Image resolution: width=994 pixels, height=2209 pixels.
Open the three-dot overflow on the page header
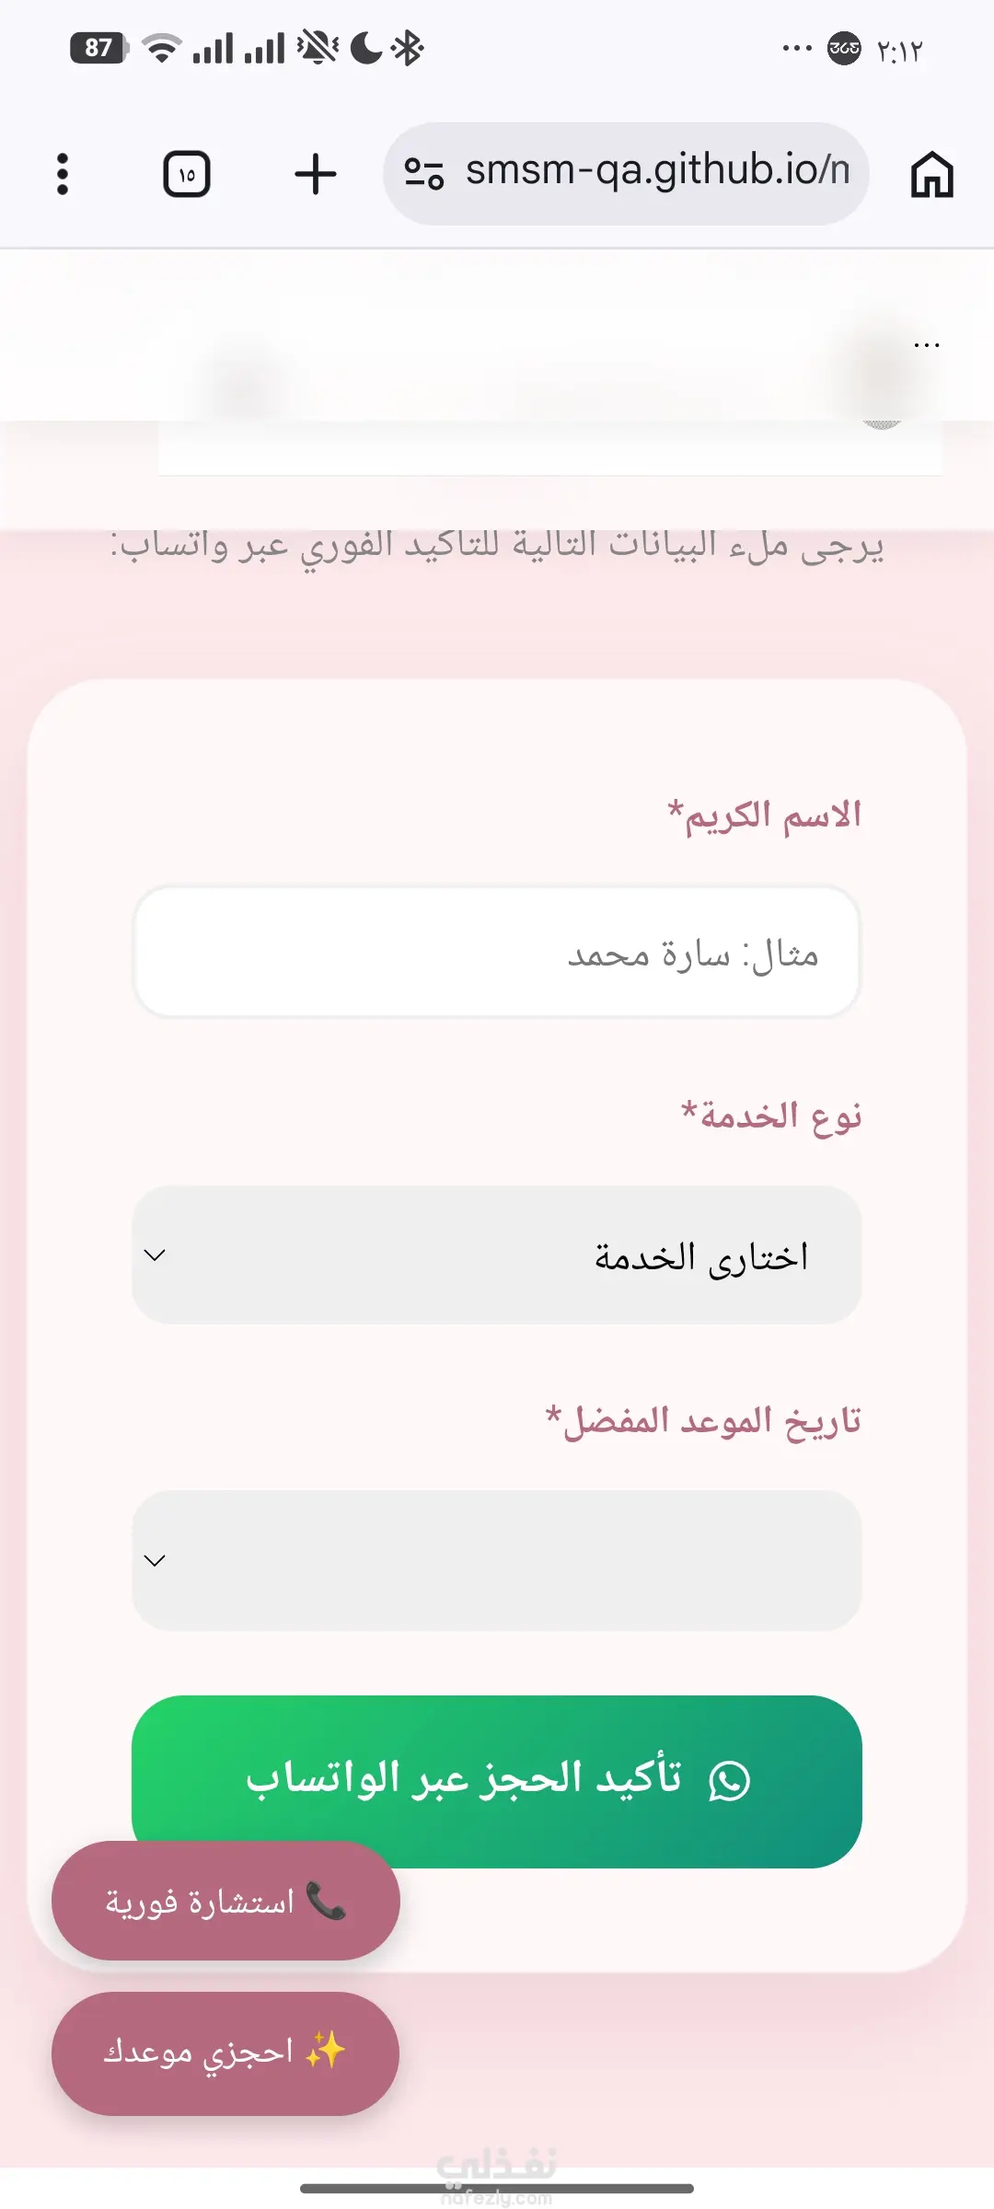coord(927,345)
